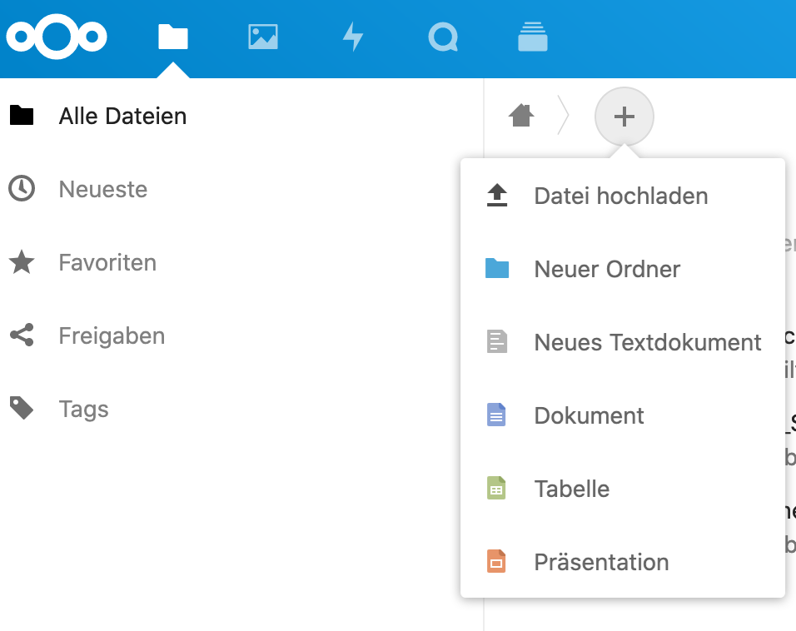The height and width of the screenshot is (631, 796).
Task: Go to home folder in breadcrumb
Action: point(521,116)
